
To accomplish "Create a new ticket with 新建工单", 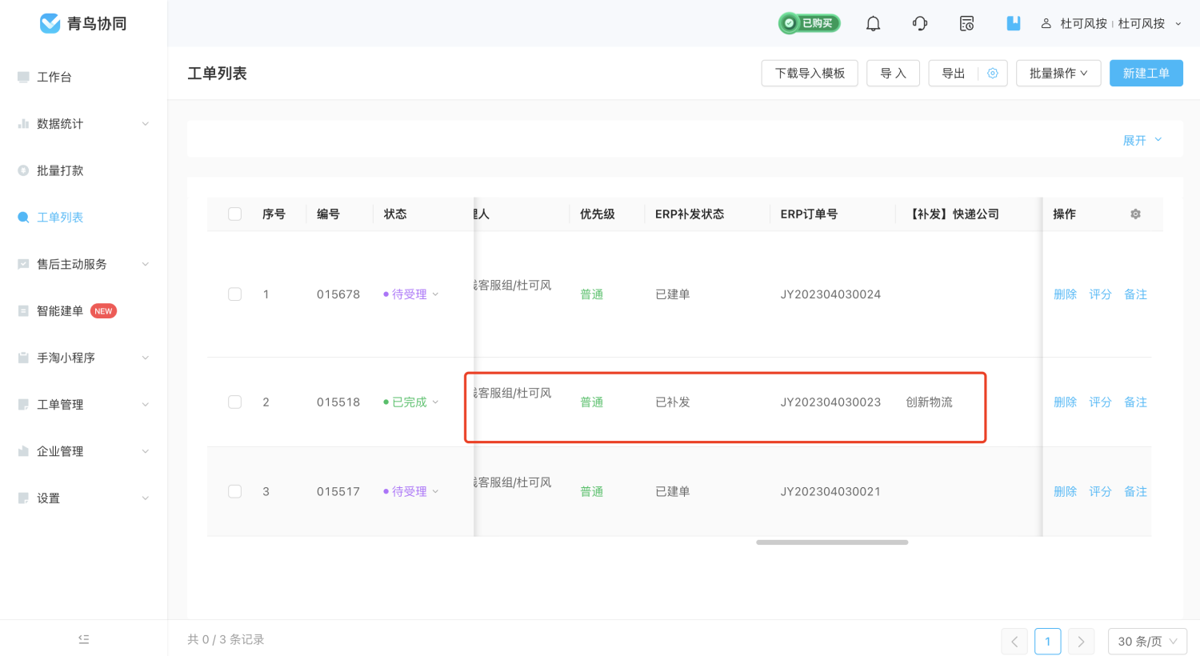I will click(1146, 73).
